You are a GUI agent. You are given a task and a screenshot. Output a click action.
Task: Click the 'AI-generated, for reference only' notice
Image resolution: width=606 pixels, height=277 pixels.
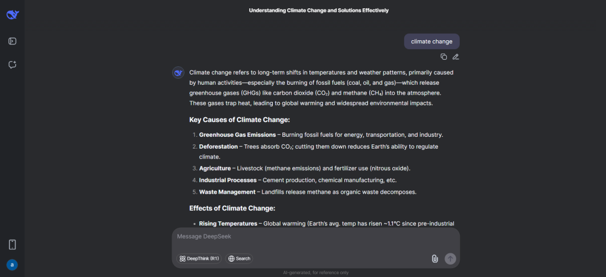[316, 273]
